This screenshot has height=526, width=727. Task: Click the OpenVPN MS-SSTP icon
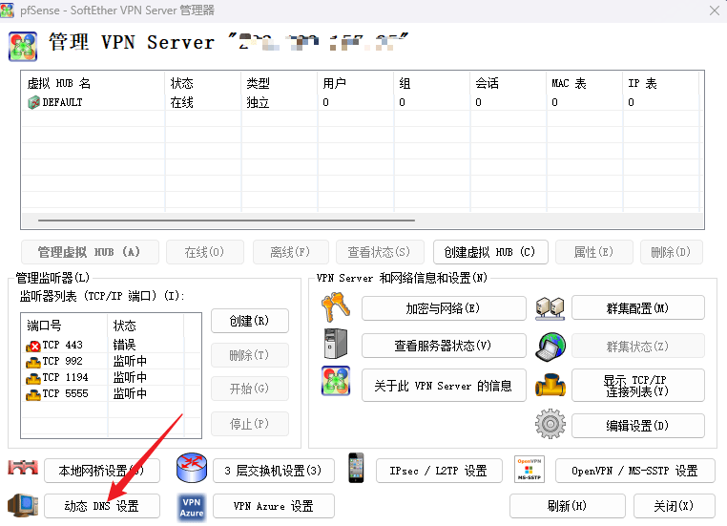click(x=529, y=469)
